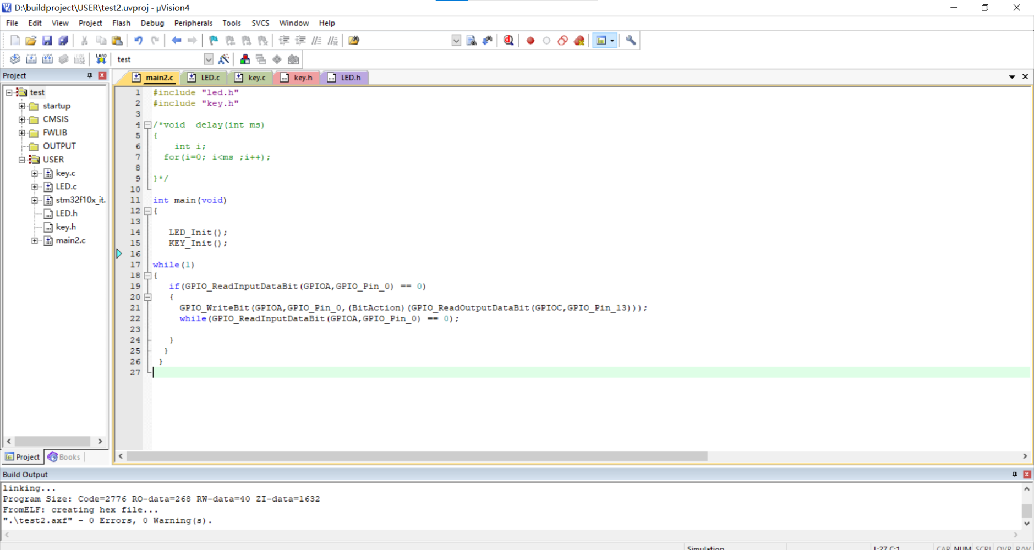1034x550 pixels.
Task: Indent selected text icon
Action: (x=284, y=40)
